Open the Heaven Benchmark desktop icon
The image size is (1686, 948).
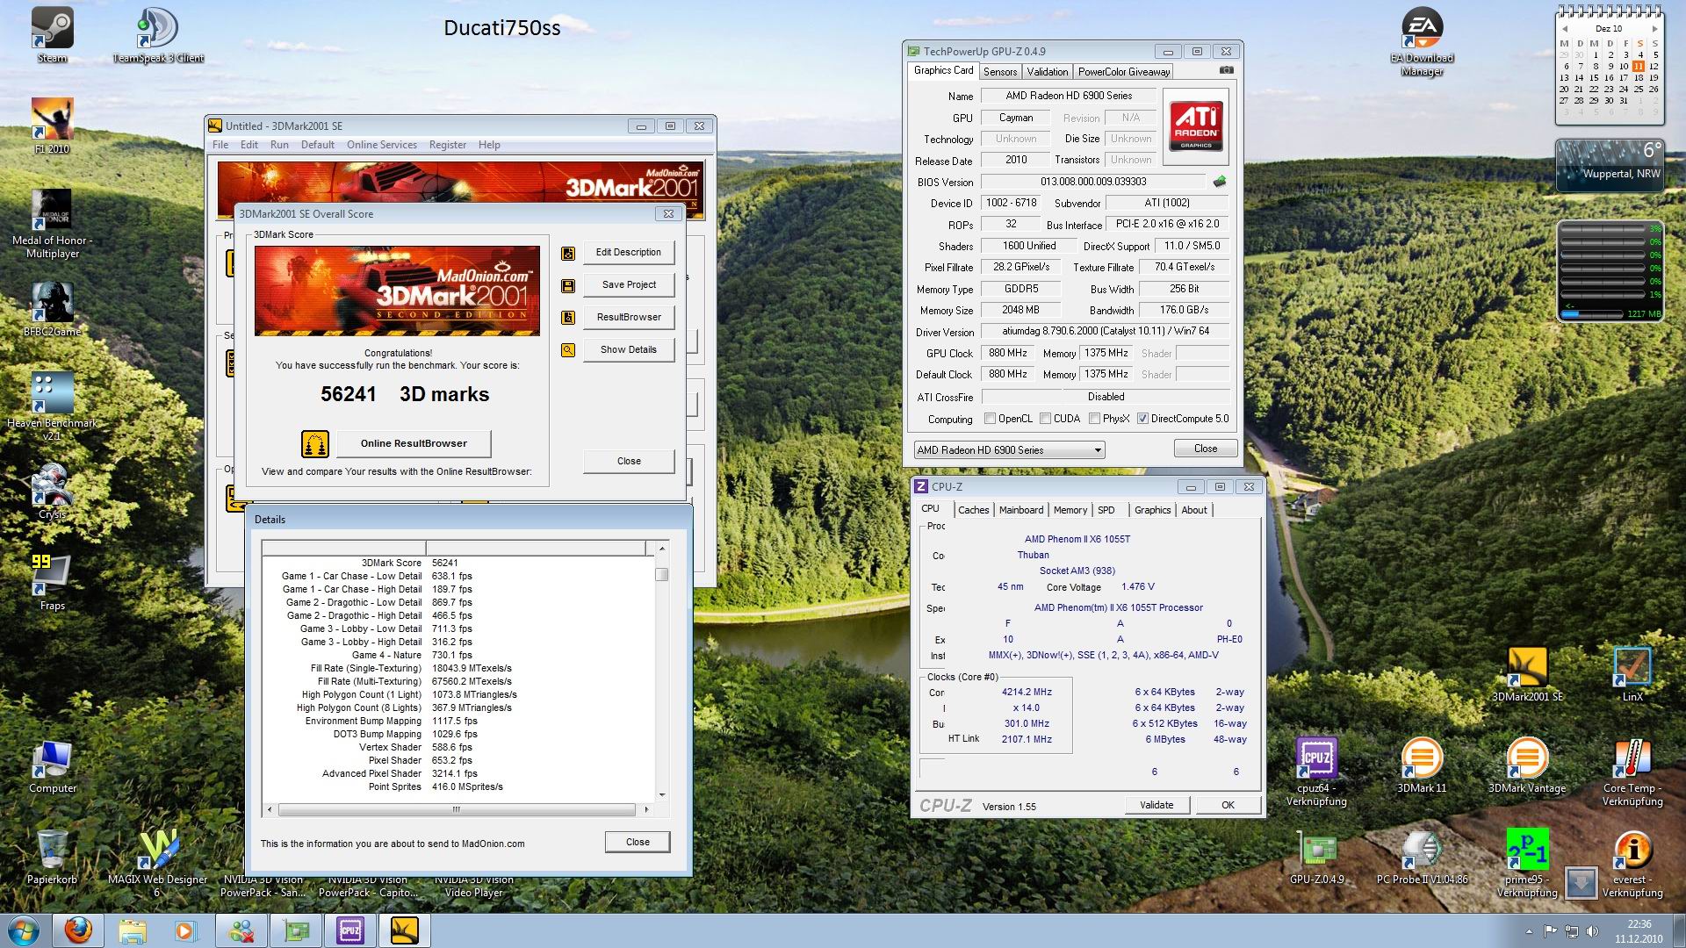tap(52, 393)
